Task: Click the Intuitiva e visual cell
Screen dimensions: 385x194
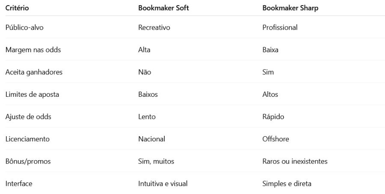Action: tap(163, 184)
